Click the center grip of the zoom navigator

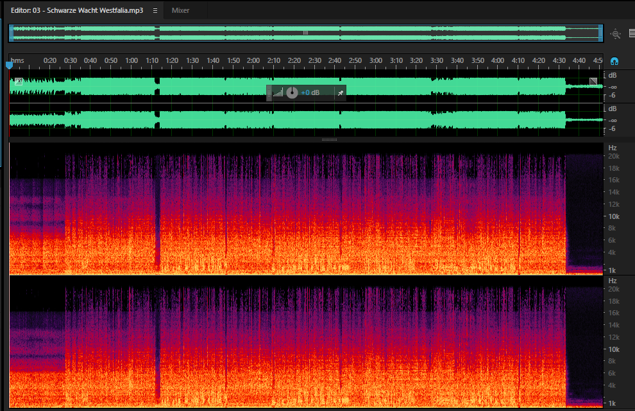click(306, 33)
